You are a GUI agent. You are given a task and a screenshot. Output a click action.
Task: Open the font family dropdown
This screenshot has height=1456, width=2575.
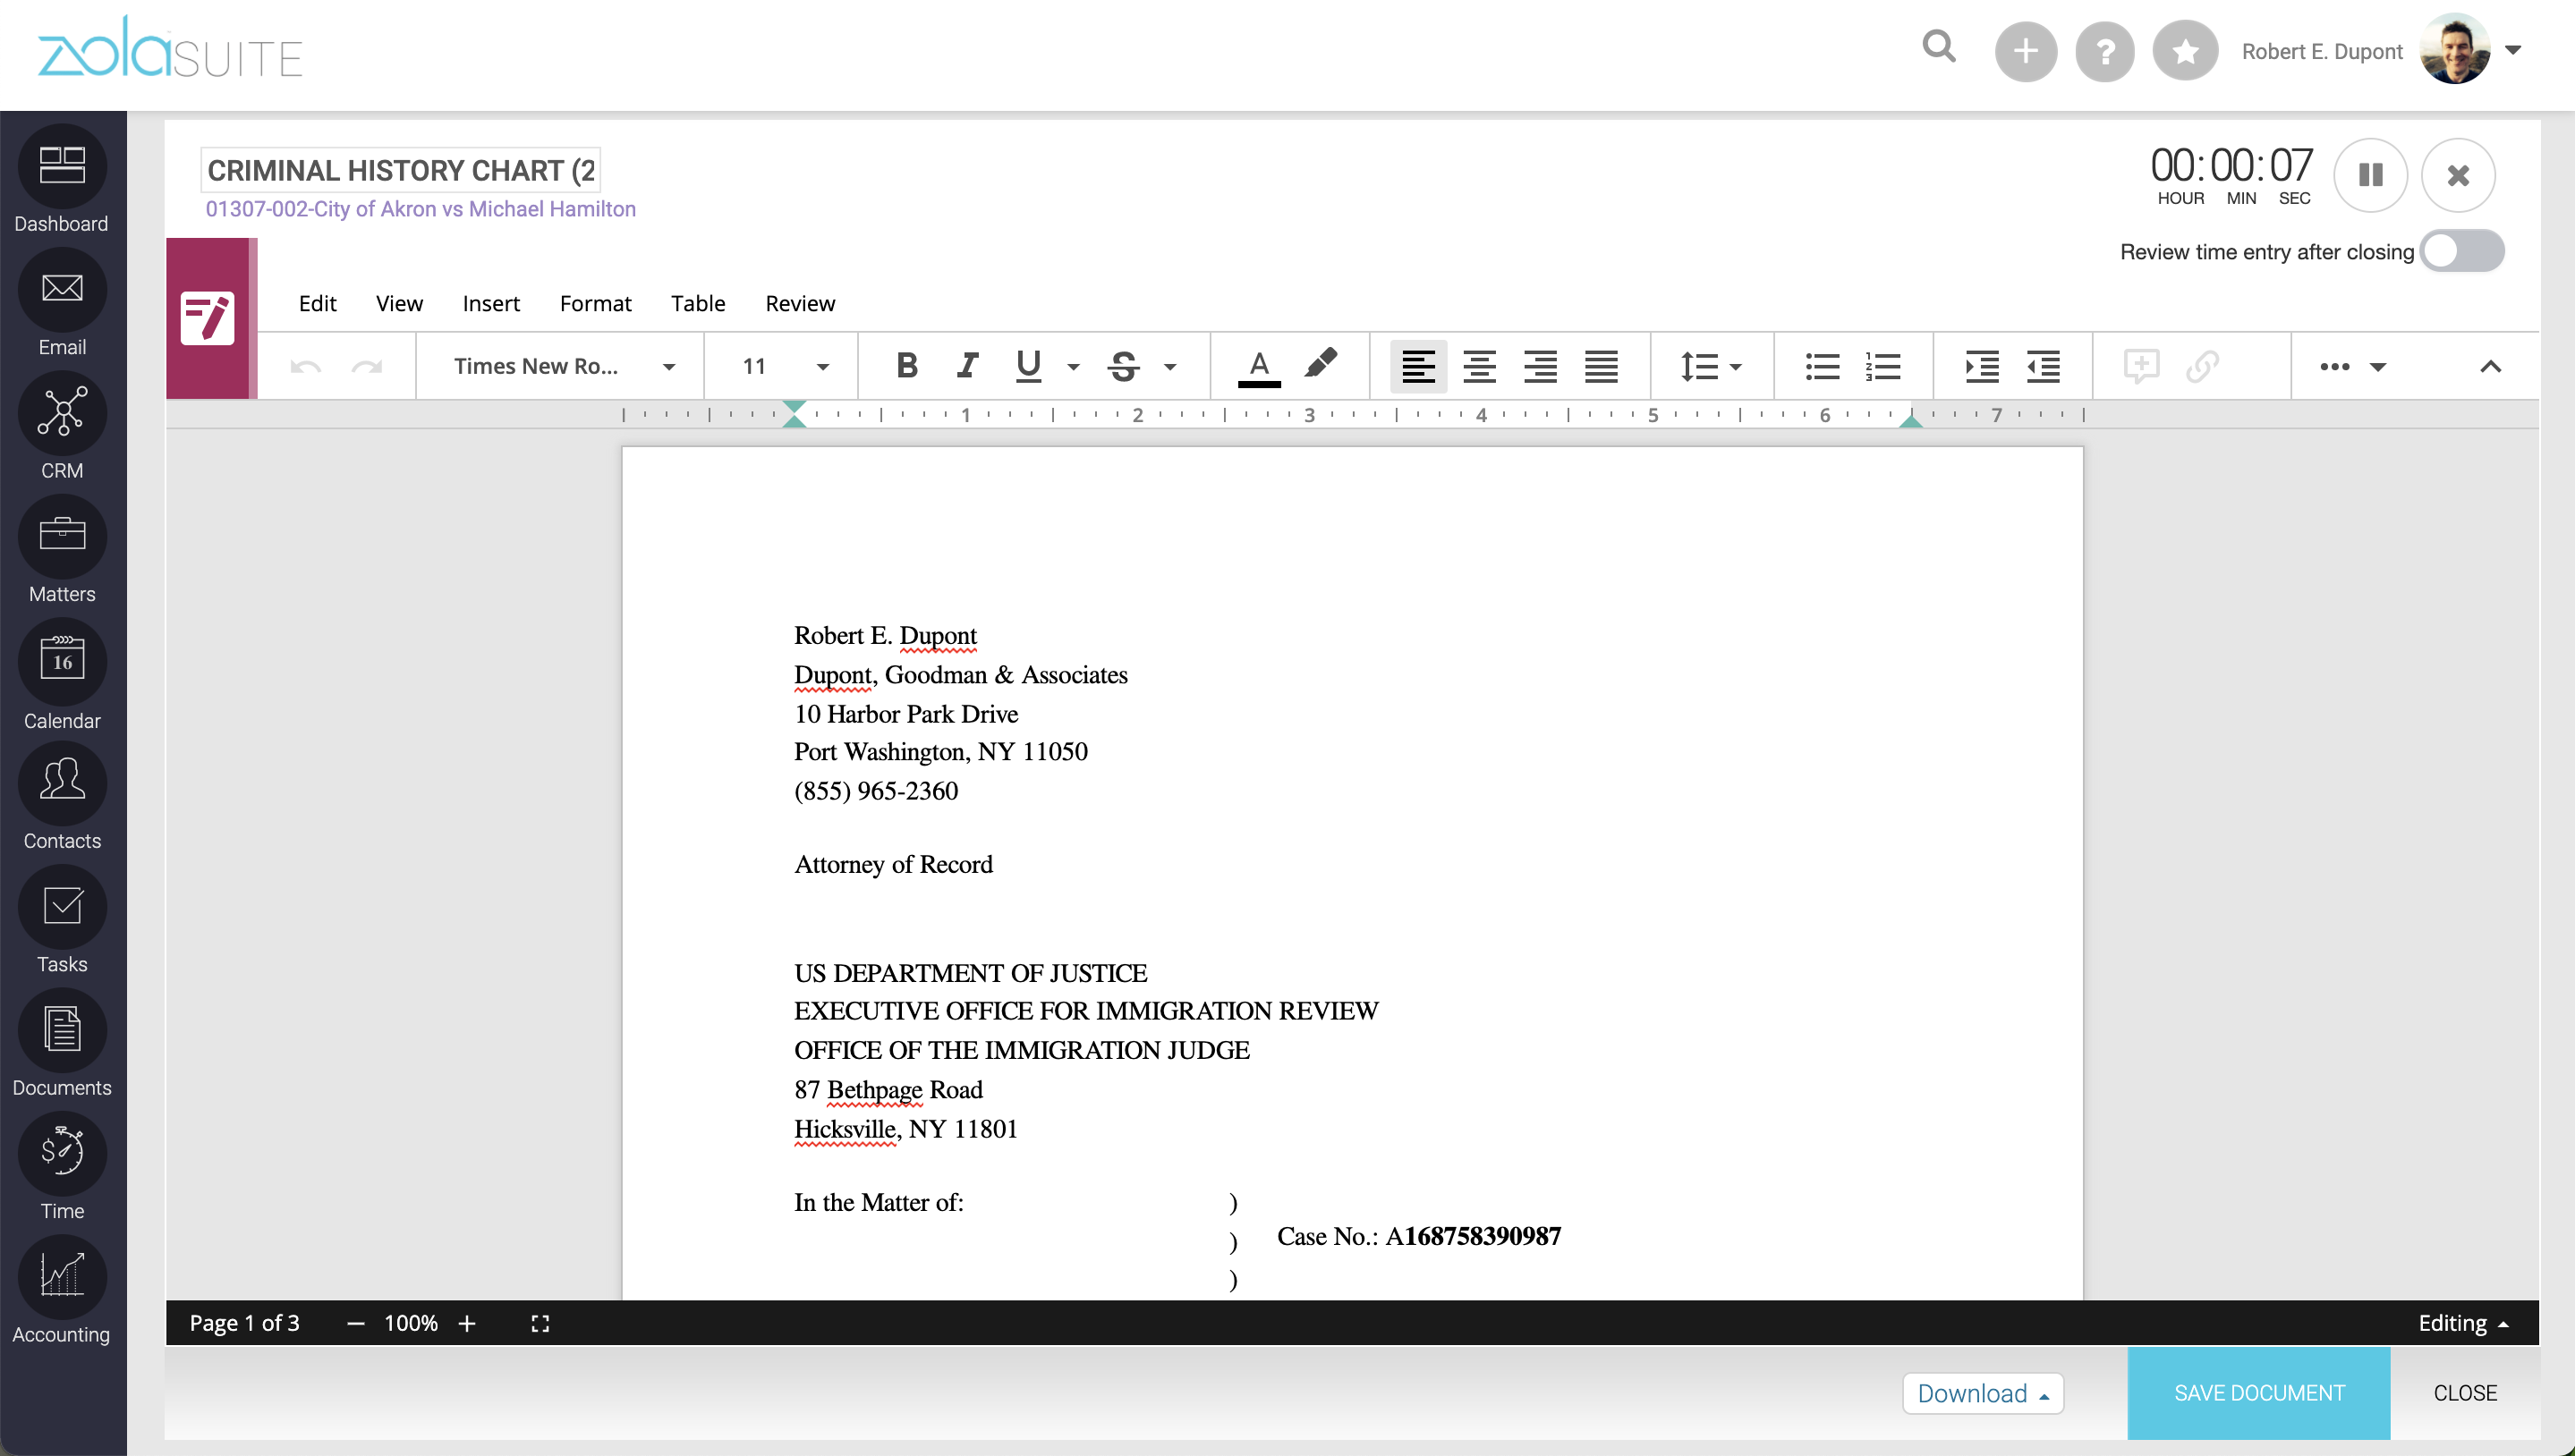pos(563,366)
